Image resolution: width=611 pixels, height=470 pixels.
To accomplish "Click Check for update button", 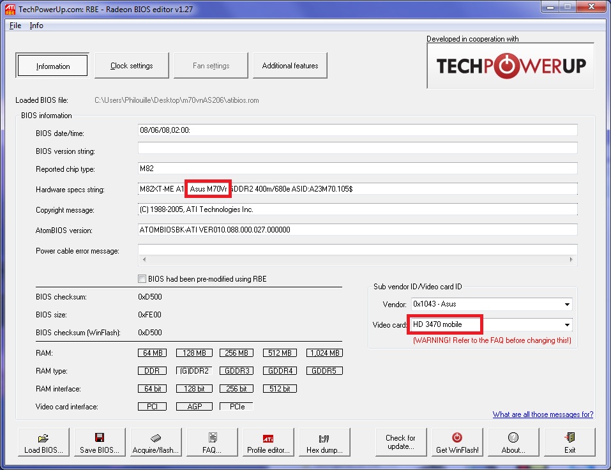I will pyautogui.click(x=400, y=442).
